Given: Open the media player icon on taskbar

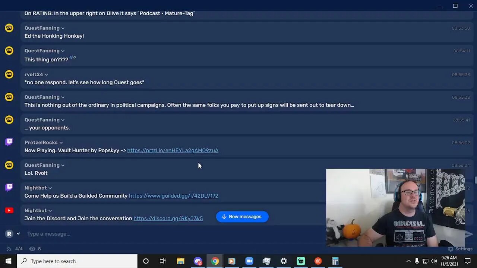Looking at the screenshot, I should coord(232,261).
